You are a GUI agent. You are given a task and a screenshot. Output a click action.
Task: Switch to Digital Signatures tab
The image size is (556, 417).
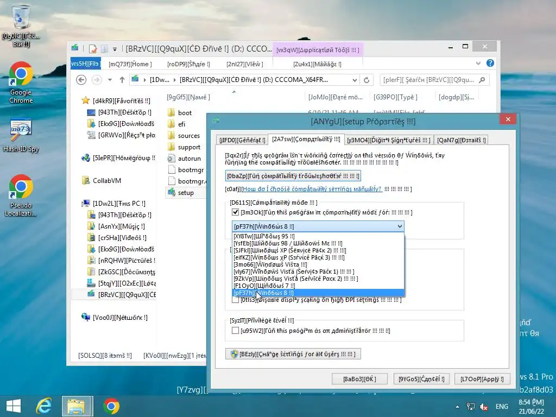click(x=389, y=140)
